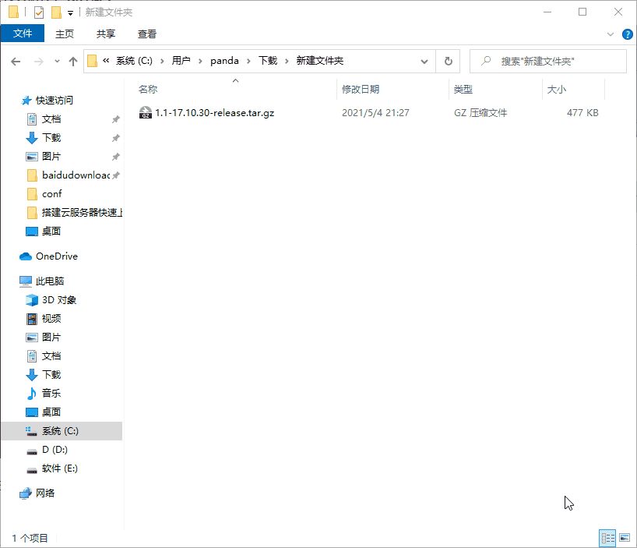The image size is (637, 548).
Task: Go up one folder level arrow
Action: click(73, 62)
